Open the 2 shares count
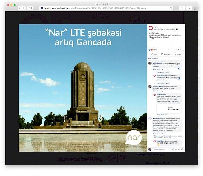Screen dimensions: 203x176 coord(181,50)
